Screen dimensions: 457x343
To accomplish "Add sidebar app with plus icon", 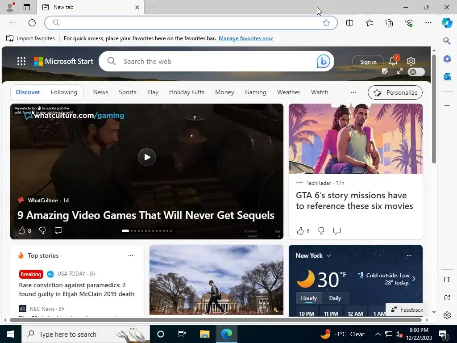I will [447, 105].
